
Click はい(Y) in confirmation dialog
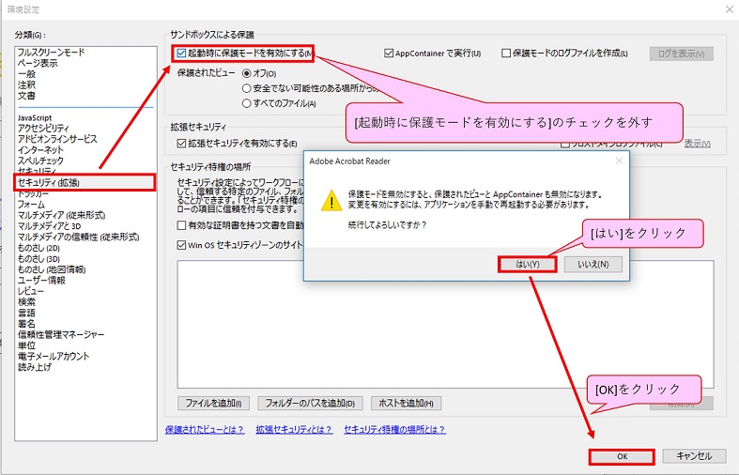[528, 265]
